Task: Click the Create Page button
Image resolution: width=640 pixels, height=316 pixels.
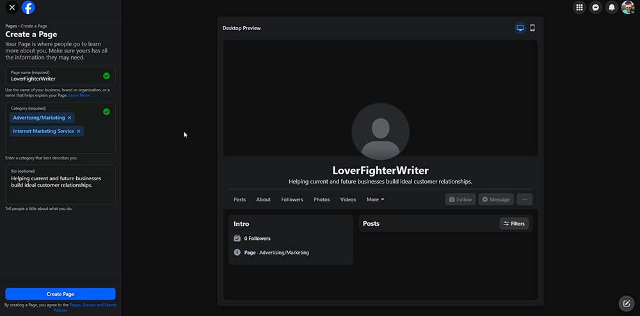Action: (60, 294)
